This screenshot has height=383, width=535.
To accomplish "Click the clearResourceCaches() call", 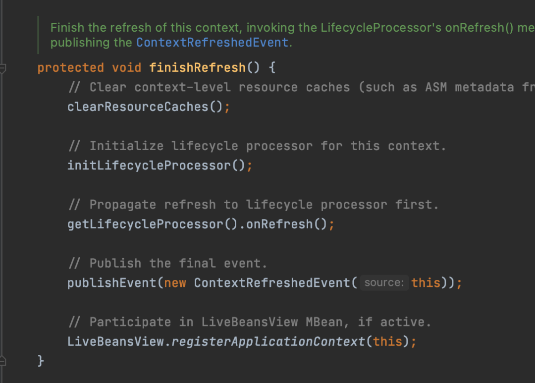I will (145, 107).
